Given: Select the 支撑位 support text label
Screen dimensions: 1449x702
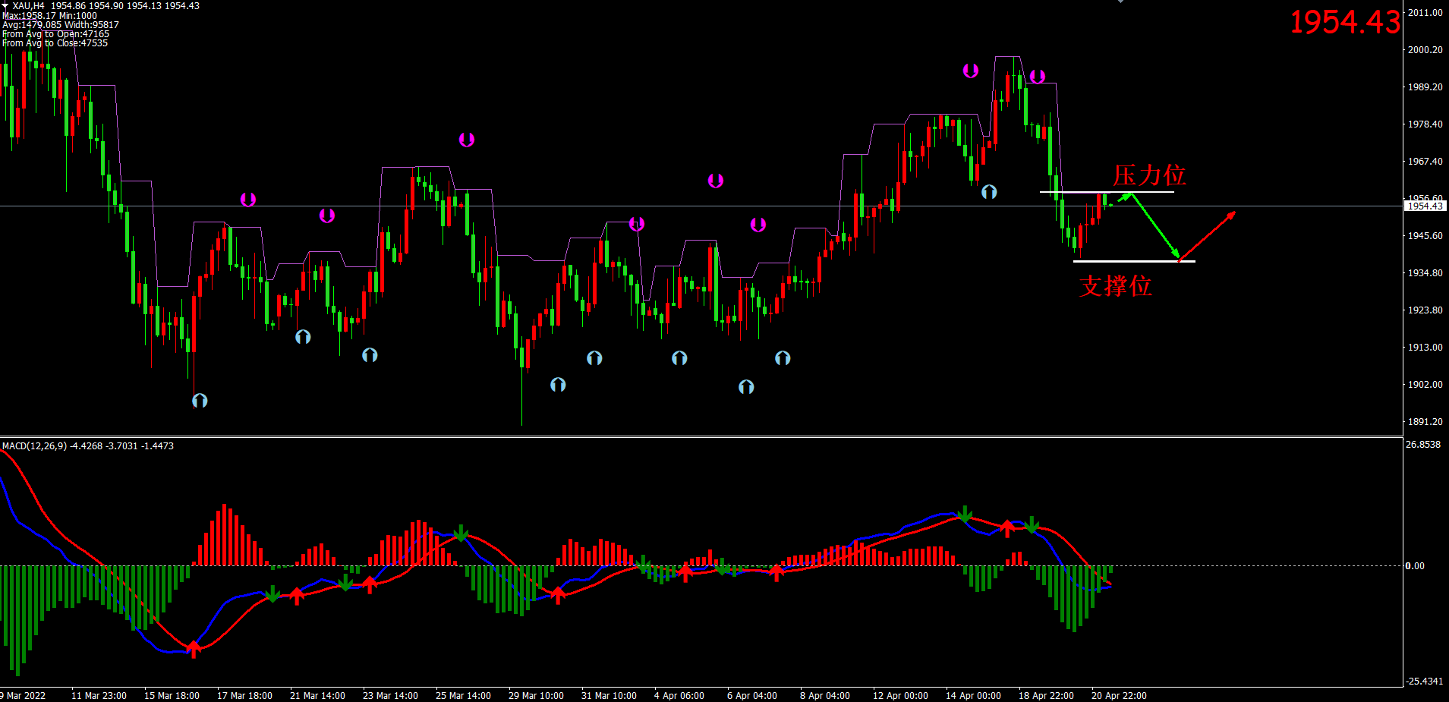Looking at the screenshot, I should [x=1115, y=286].
